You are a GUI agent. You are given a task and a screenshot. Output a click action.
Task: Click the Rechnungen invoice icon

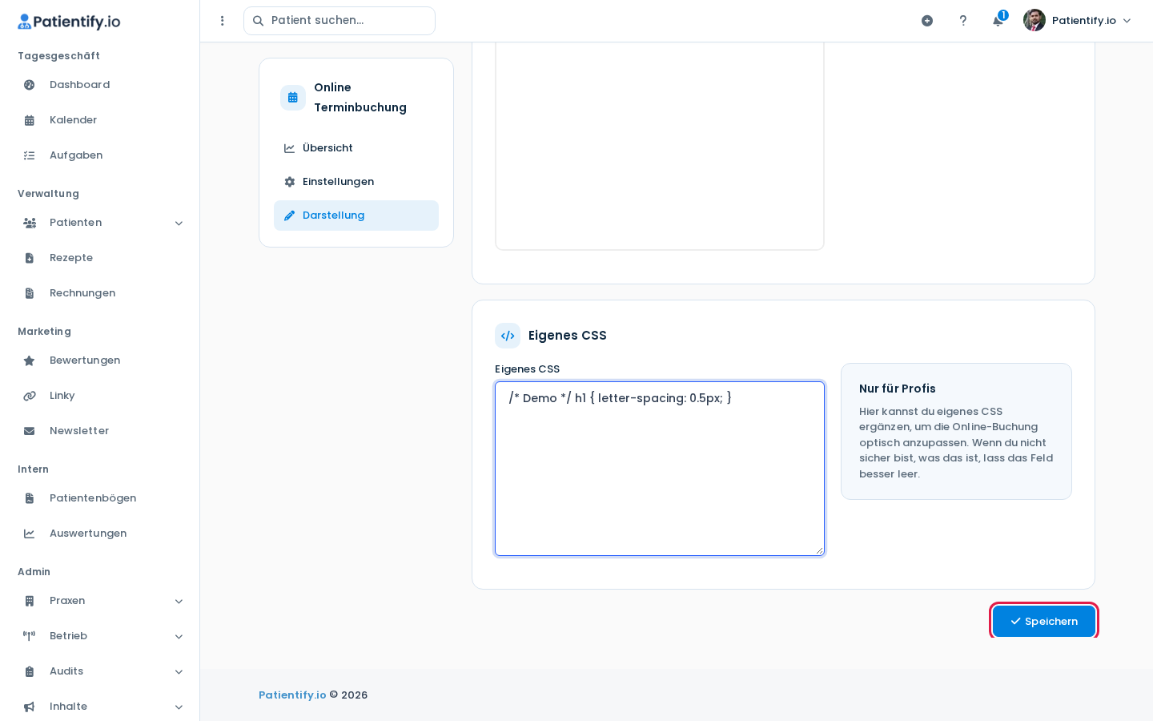point(30,293)
